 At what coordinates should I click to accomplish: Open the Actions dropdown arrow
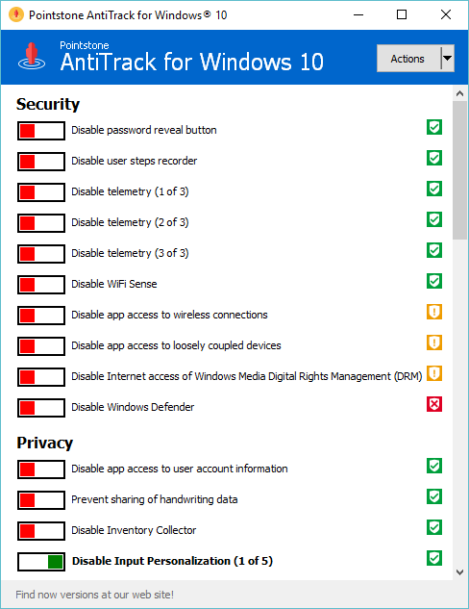click(x=447, y=59)
